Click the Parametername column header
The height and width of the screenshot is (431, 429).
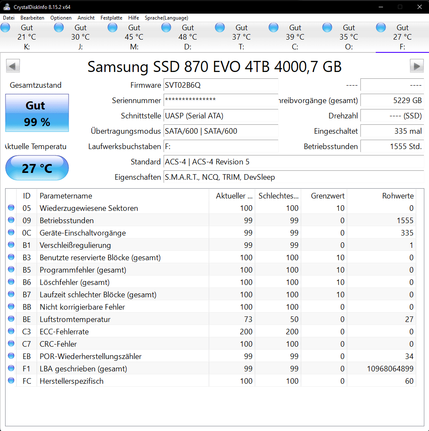tap(123, 196)
